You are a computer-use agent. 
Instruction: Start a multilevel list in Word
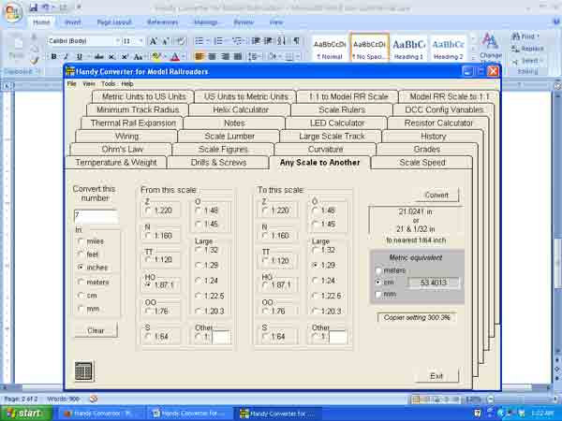(x=237, y=41)
